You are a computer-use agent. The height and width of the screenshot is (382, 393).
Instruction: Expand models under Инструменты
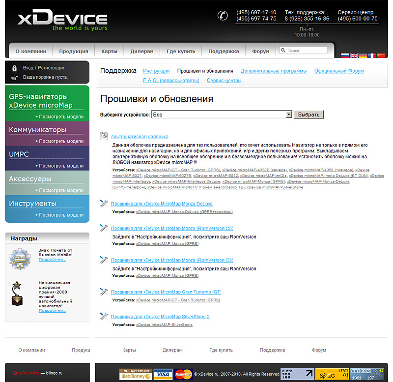59,215
